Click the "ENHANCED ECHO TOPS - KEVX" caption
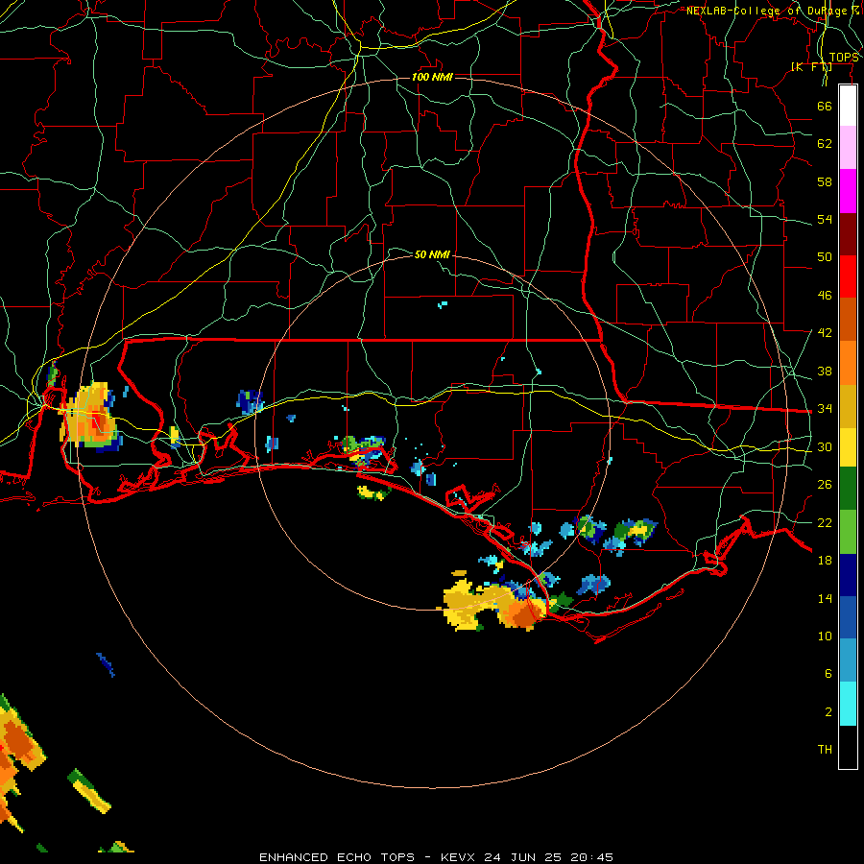The image size is (864, 864). point(367,857)
